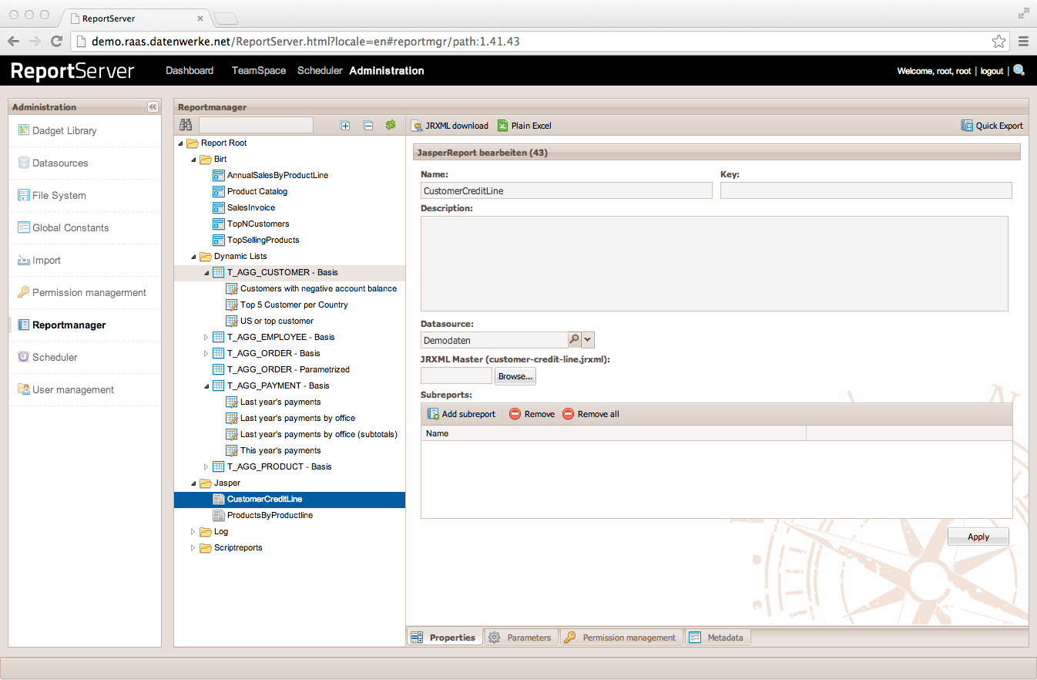1037x680 pixels.
Task: Expand T_AGG_PRODUCT - Basis node arrow
Action: (x=206, y=466)
